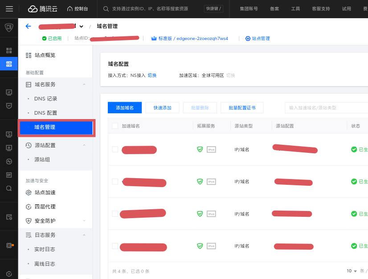Click the search magnifier icon in top bar
The width and height of the screenshot is (368, 279).
106,9
